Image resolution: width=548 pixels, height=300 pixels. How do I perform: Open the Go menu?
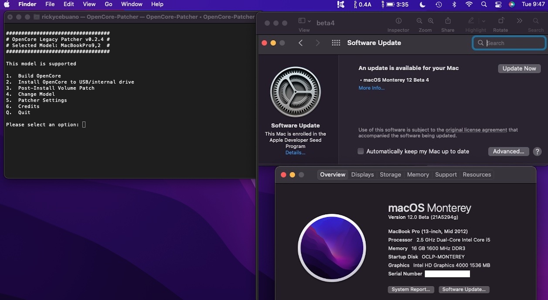point(109,4)
